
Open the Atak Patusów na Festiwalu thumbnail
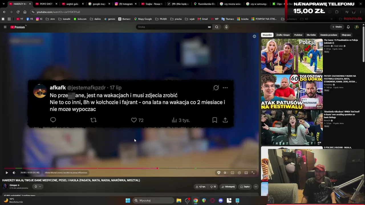pos(292,92)
